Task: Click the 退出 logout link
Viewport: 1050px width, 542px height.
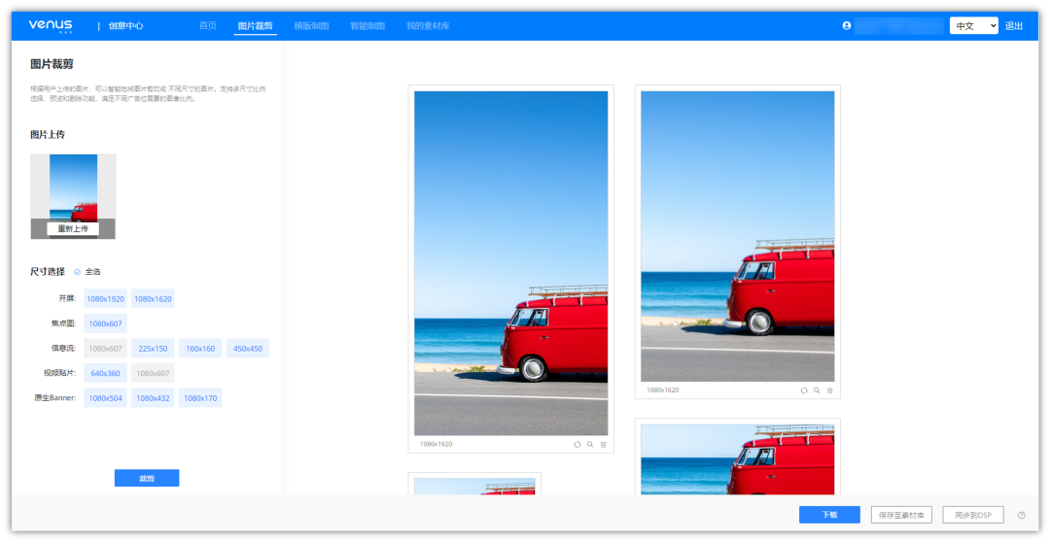Action: click(1014, 26)
